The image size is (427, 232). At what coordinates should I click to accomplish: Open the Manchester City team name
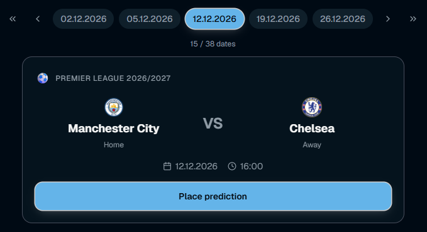(x=114, y=129)
